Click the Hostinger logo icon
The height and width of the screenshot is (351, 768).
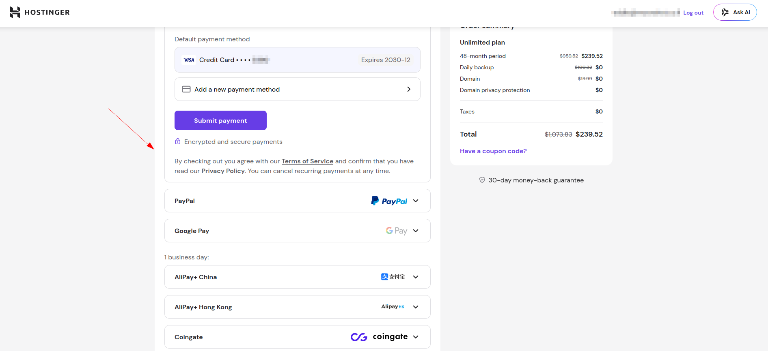click(x=15, y=12)
